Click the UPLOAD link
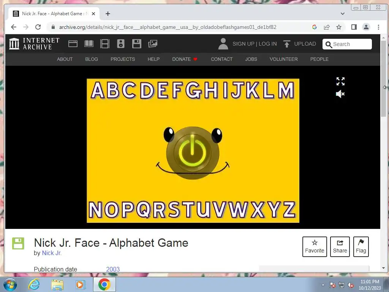 [305, 44]
